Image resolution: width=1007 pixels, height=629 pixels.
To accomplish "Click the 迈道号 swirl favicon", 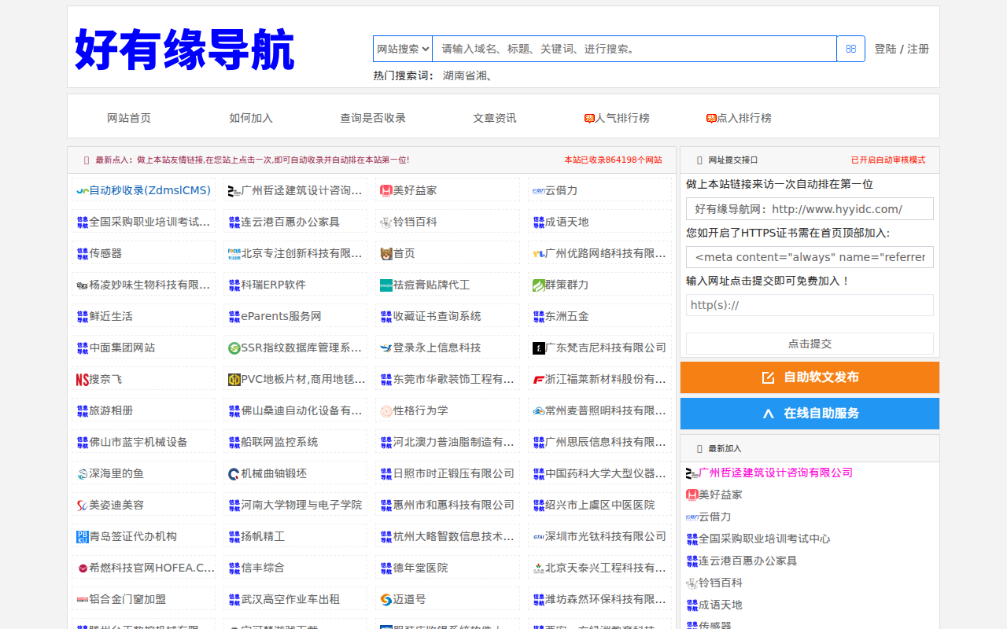I will (386, 600).
